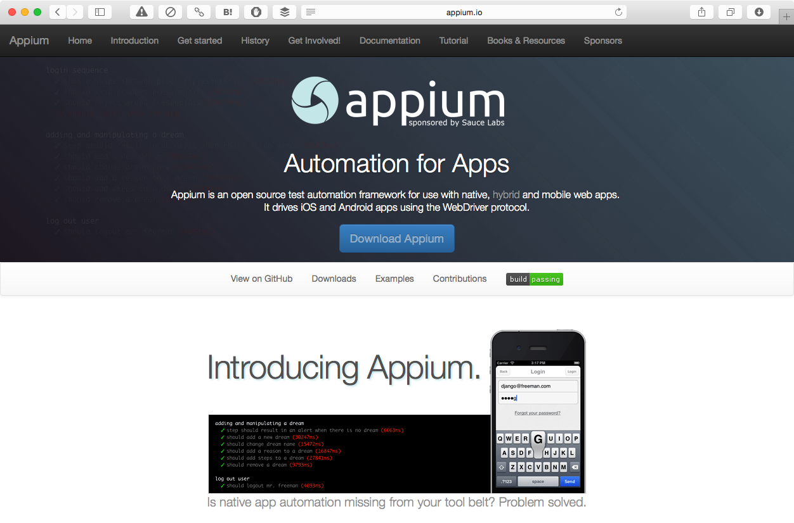This screenshot has height=523, width=794.
Task: Click the stacked layers extension icon
Action: click(x=284, y=12)
